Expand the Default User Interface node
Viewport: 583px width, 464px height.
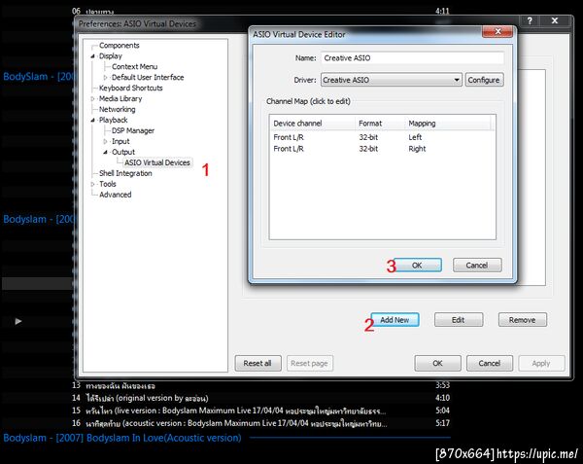tap(106, 78)
